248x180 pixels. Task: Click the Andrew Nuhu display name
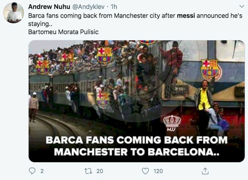click(x=49, y=6)
